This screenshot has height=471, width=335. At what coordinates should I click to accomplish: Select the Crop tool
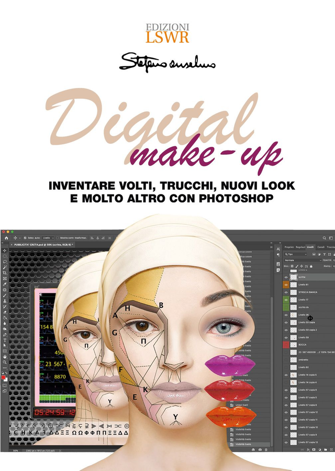(x=5, y=273)
